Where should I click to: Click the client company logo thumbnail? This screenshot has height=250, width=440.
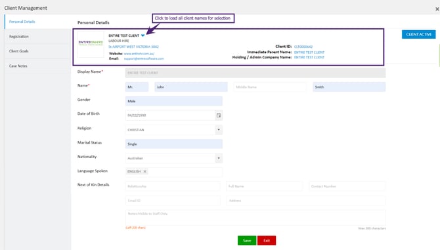[x=91, y=44]
